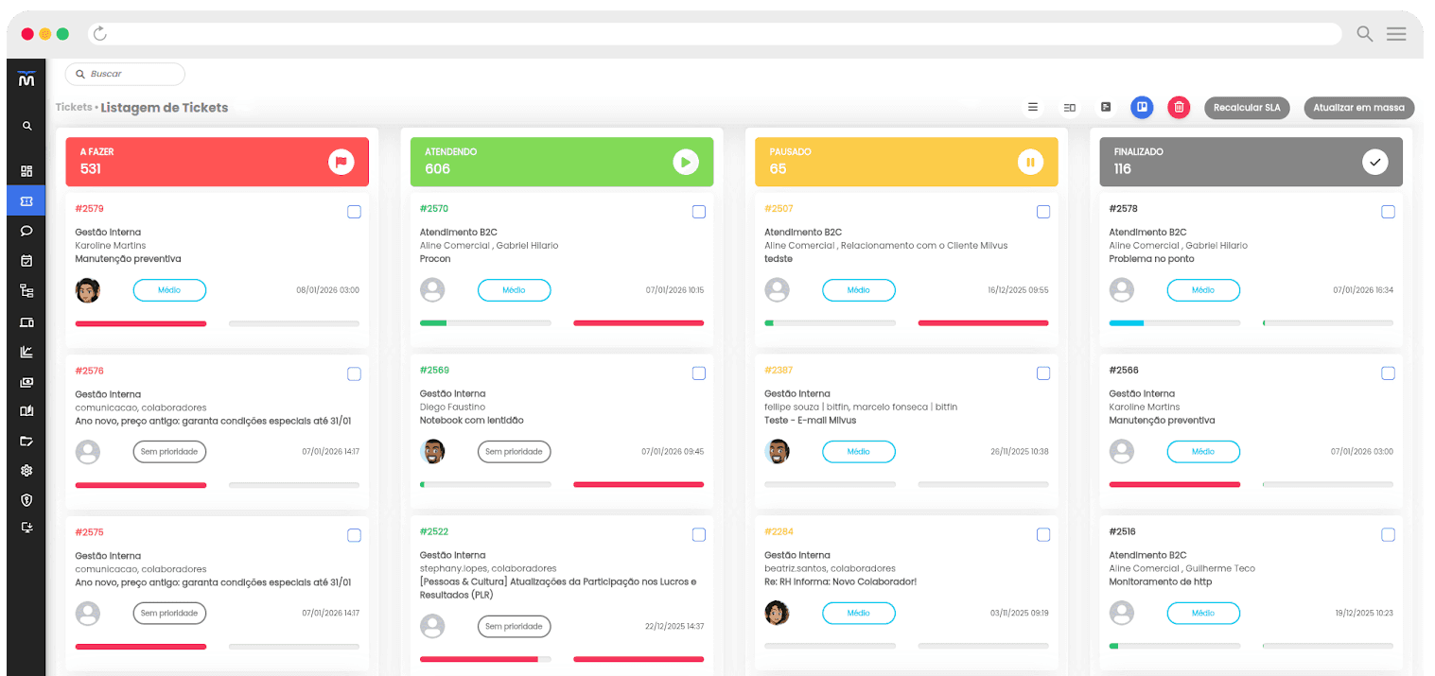This screenshot has height=676, width=1435.
Task: Open the Médio priority selector on ticket #2578
Action: click(1203, 290)
